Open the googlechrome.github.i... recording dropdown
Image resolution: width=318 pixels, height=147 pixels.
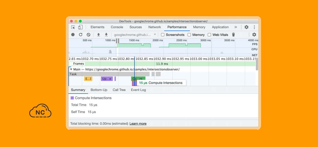[135, 35]
